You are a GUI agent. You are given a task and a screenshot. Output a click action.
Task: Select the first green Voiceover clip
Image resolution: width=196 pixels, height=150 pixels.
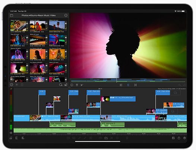(63, 125)
